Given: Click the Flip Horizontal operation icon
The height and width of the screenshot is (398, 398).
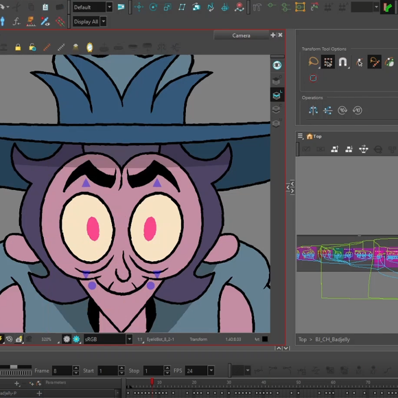Looking at the screenshot, I should [313, 110].
